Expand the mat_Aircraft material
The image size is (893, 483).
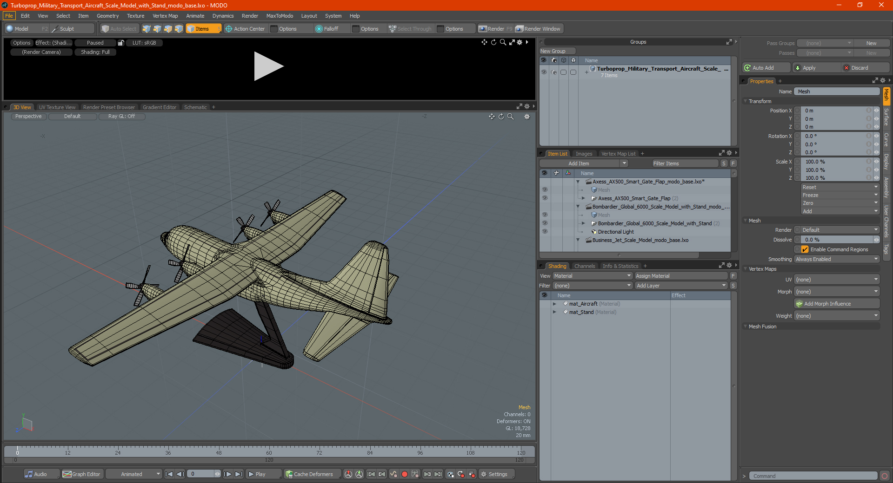coord(554,304)
